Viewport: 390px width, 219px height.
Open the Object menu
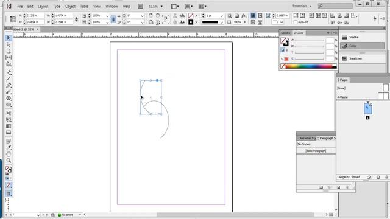click(70, 6)
